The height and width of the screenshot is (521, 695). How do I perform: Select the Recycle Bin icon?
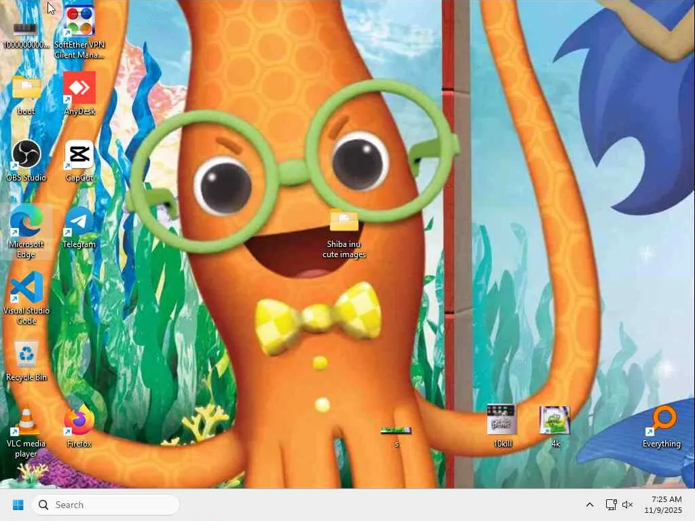coord(26,361)
